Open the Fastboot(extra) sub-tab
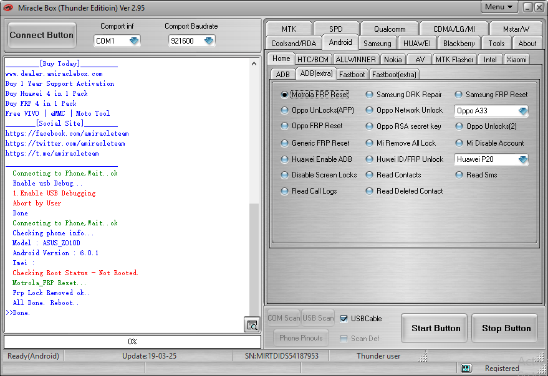This screenshot has width=548, height=376. point(394,74)
